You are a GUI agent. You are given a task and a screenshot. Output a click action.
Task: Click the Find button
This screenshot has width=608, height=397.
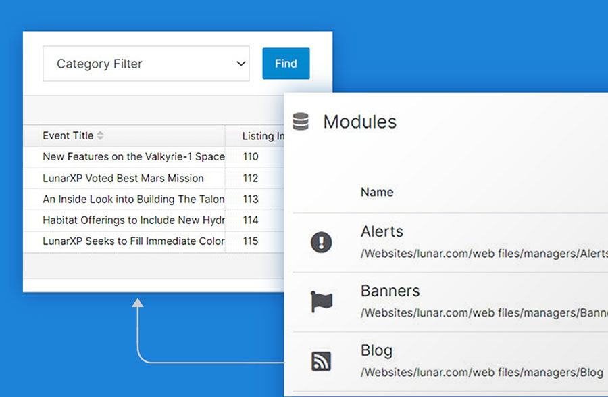286,64
